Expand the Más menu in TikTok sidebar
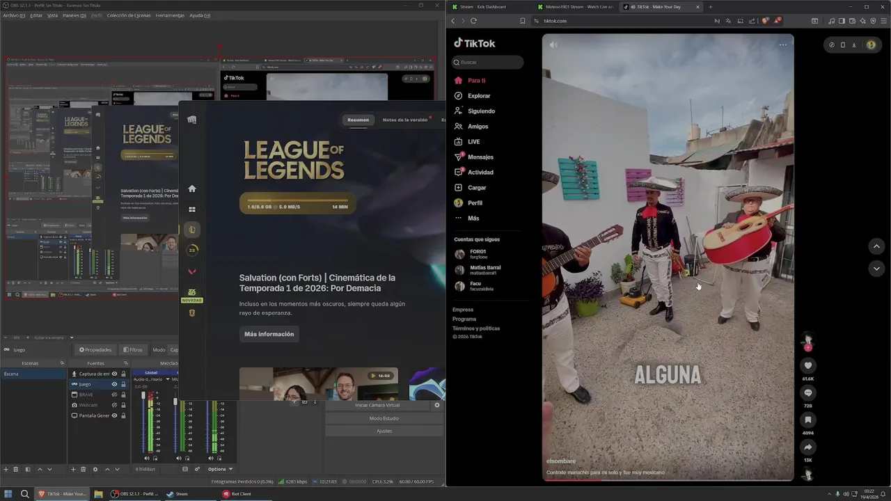891x501 pixels. click(473, 218)
